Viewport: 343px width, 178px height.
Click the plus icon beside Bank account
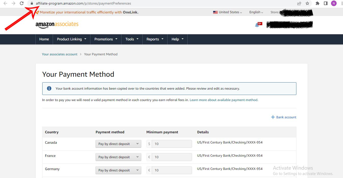[273, 117]
